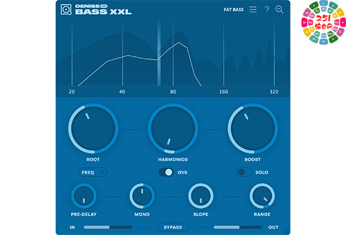
Task: Open the FREQ dropdown
Action: [x=93, y=172]
